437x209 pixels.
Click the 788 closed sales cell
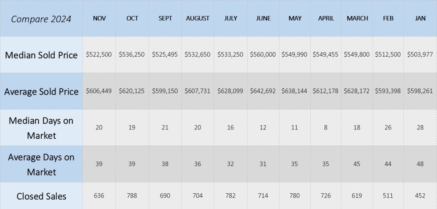pyautogui.click(x=132, y=196)
